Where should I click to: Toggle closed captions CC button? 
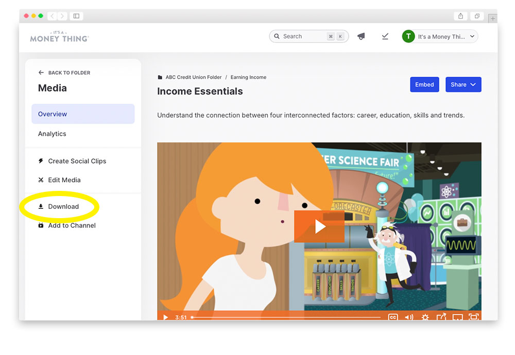[393, 317]
